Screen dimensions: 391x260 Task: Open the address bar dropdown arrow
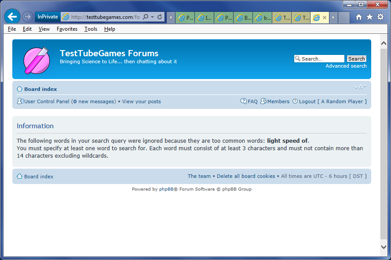tap(152, 17)
